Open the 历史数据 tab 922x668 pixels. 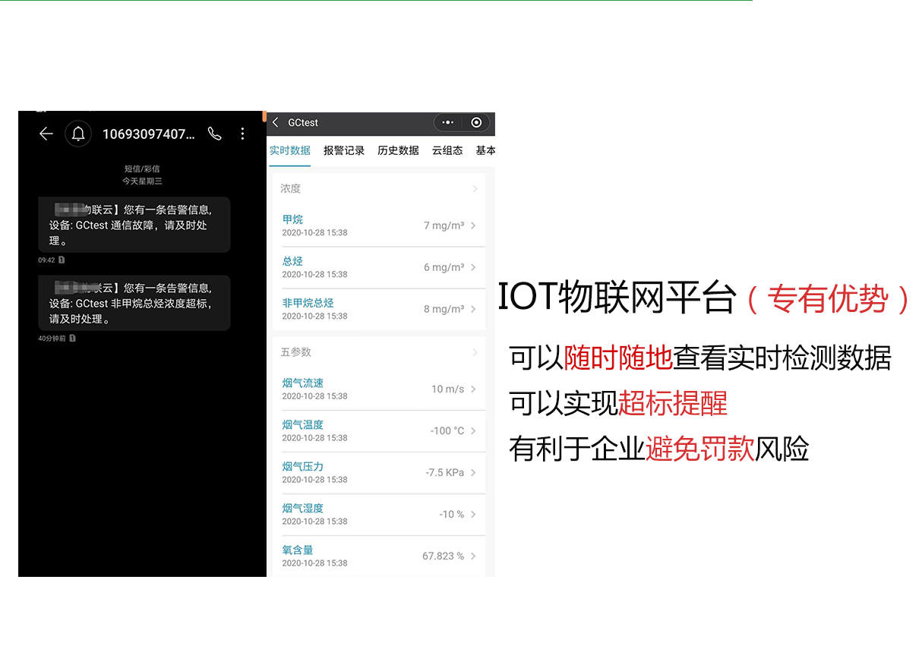[399, 150]
